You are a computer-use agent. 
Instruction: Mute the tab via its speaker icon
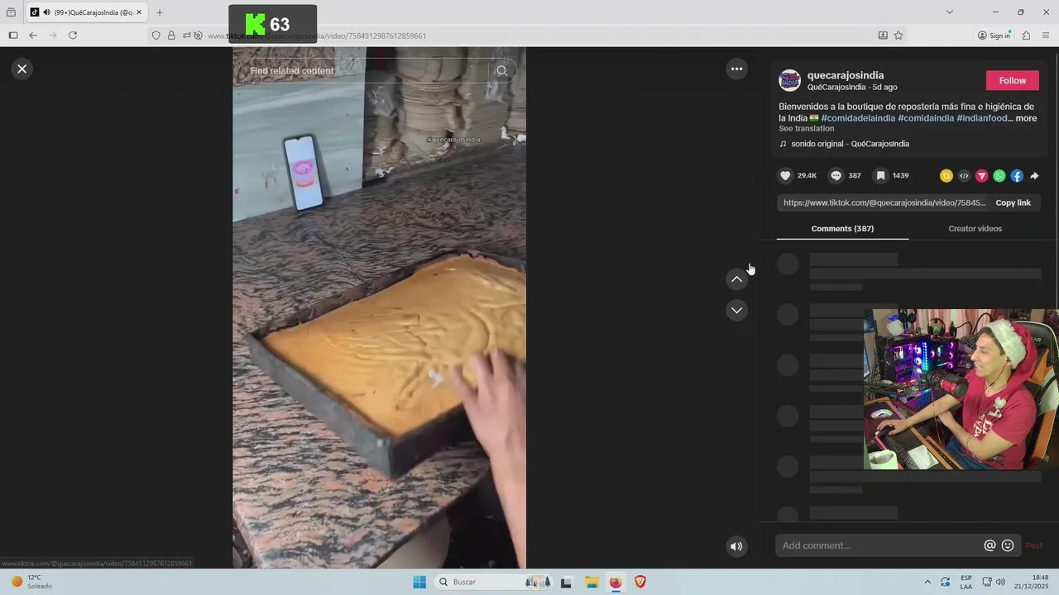(x=46, y=12)
